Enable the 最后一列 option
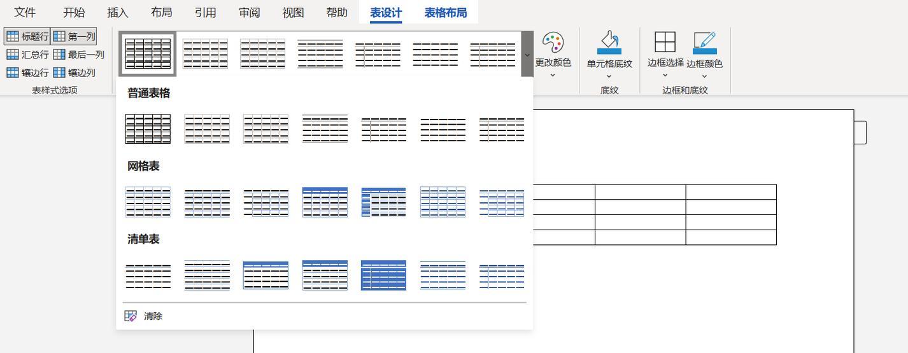The width and height of the screenshot is (908, 353). [78, 55]
